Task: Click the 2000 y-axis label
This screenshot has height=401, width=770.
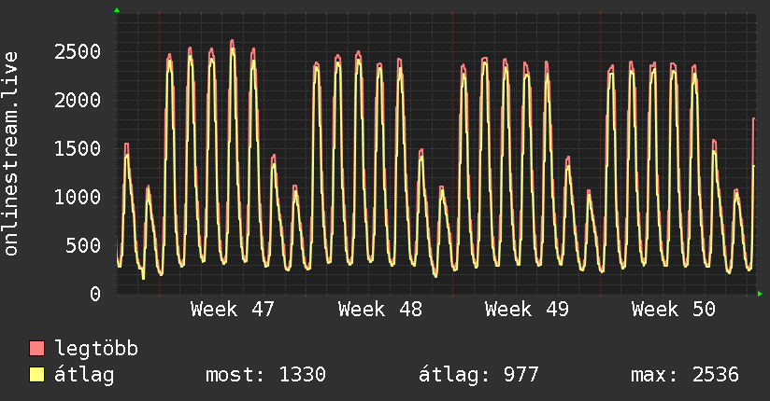Action: 78,100
